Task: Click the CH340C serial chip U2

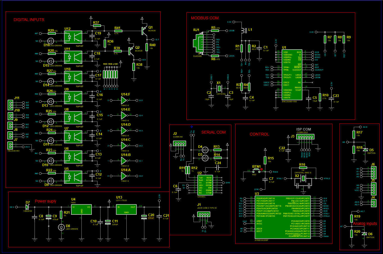Action: [x=205, y=185]
